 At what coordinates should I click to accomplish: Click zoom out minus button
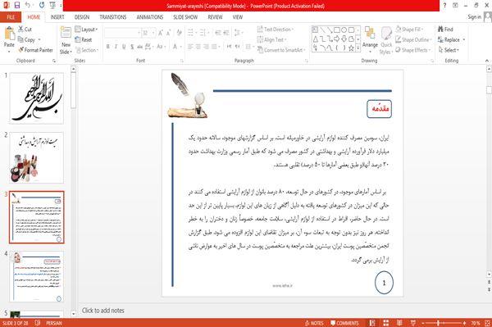click(423, 323)
